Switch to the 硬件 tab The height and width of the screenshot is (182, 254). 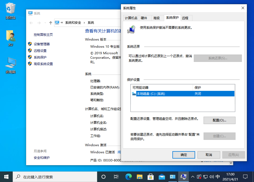(145, 18)
